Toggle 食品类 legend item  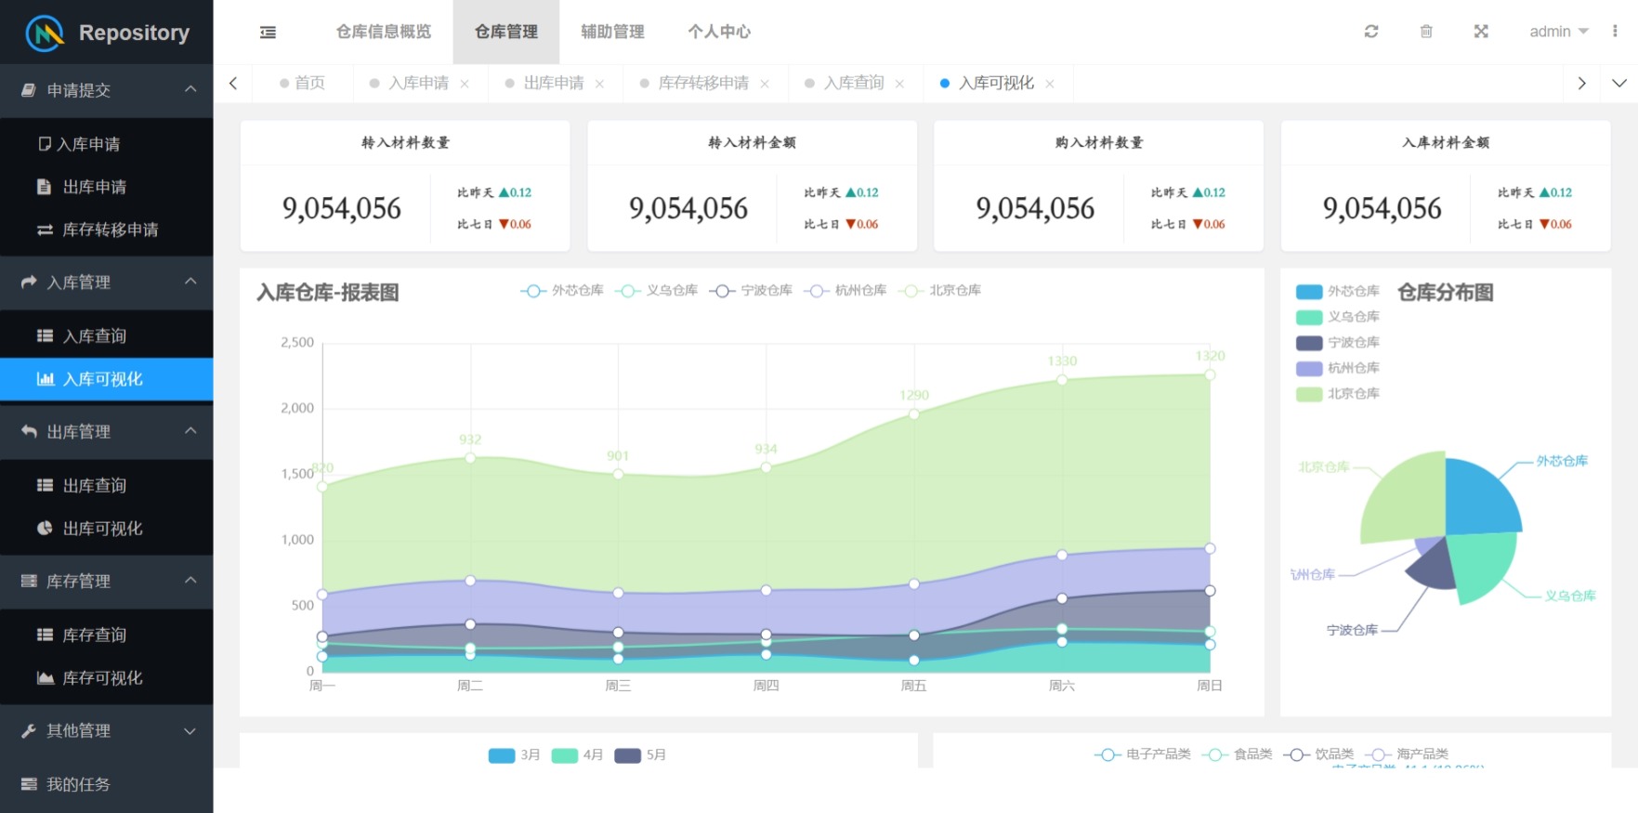(1237, 754)
